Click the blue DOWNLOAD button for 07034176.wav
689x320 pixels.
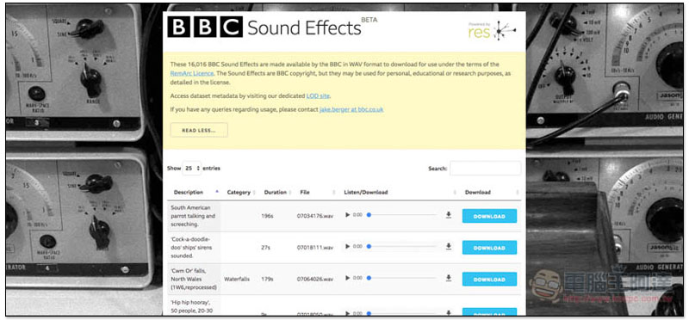tap(489, 216)
